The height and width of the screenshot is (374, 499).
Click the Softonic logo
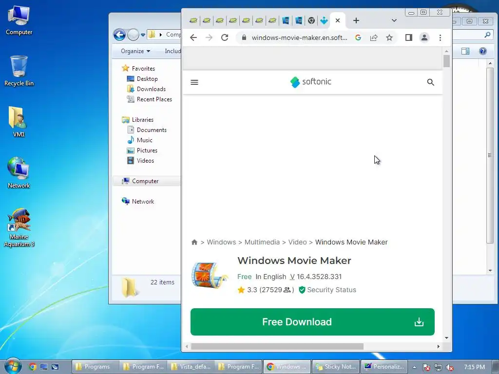point(310,82)
